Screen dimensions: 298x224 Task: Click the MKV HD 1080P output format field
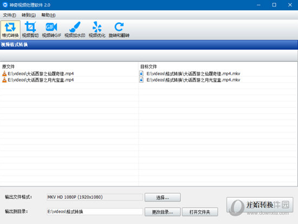pyautogui.click(x=95, y=197)
